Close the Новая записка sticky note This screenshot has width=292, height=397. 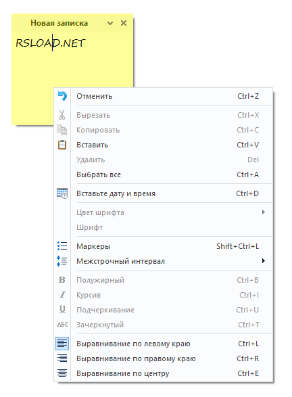124,23
